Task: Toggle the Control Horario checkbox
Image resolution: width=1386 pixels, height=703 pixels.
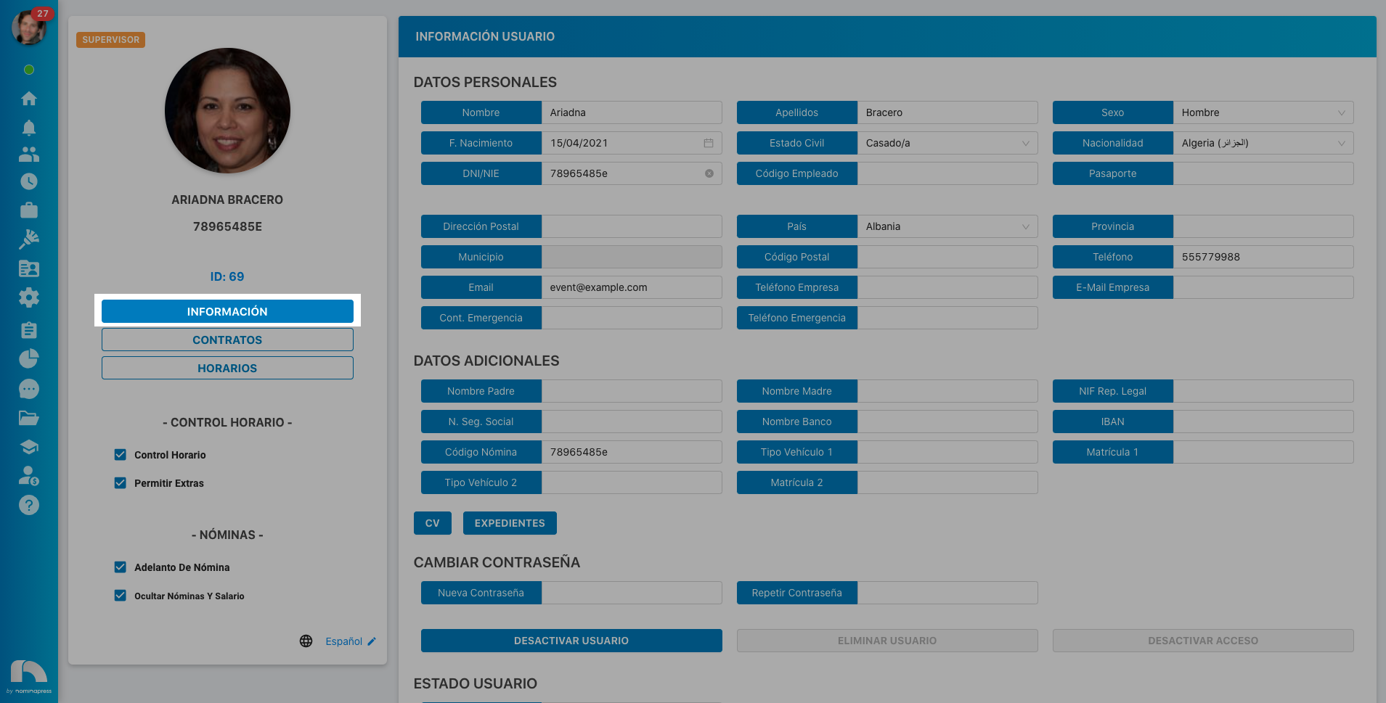Action: (x=121, y=455)
